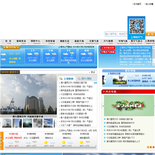
Task: Click the 景区预报 section header
Action: click(128, 71)
